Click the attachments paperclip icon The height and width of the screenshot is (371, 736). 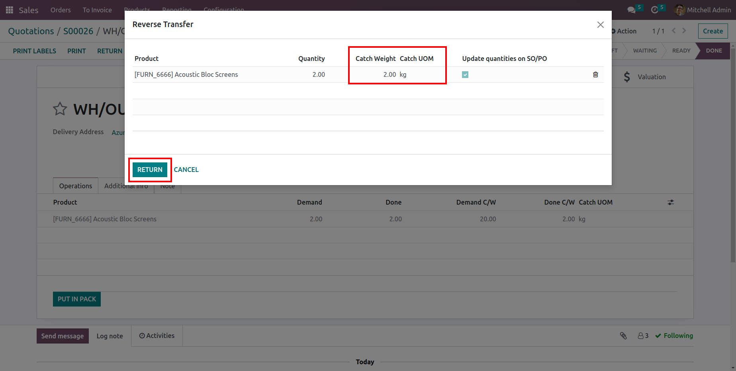point(623,336)
